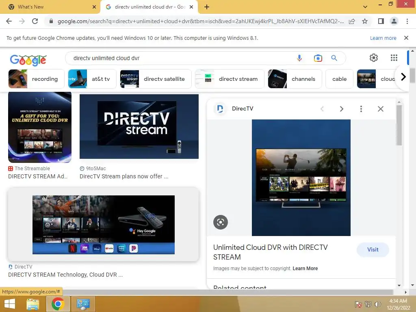
Task: Click Learn more about Chrome updates
Action: 383,38
